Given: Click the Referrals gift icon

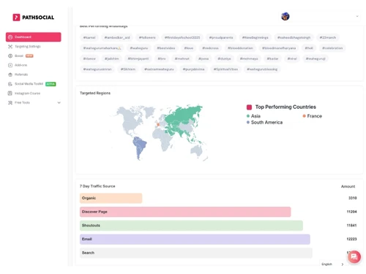Looking at the screenshot, I should 10,75.
